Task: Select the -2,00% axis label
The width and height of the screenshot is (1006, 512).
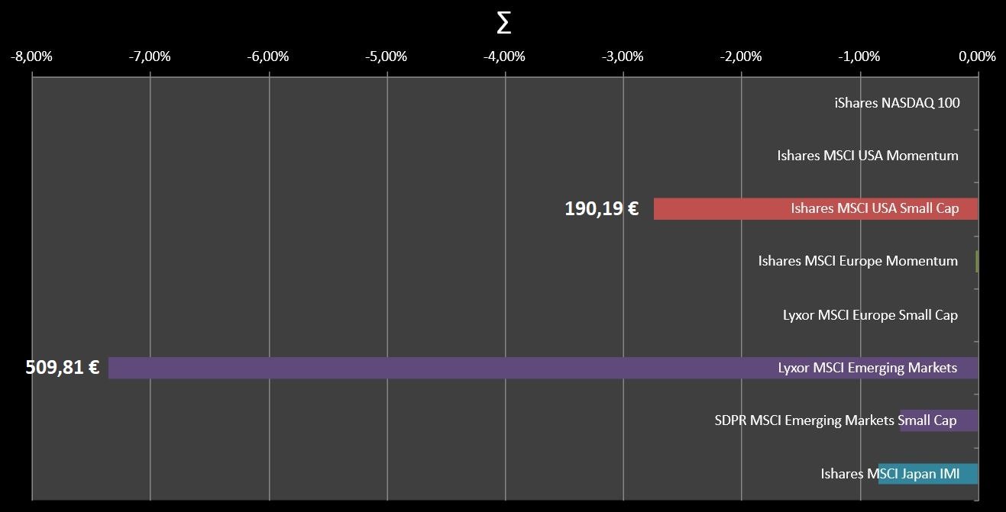Action: point(742,56)
